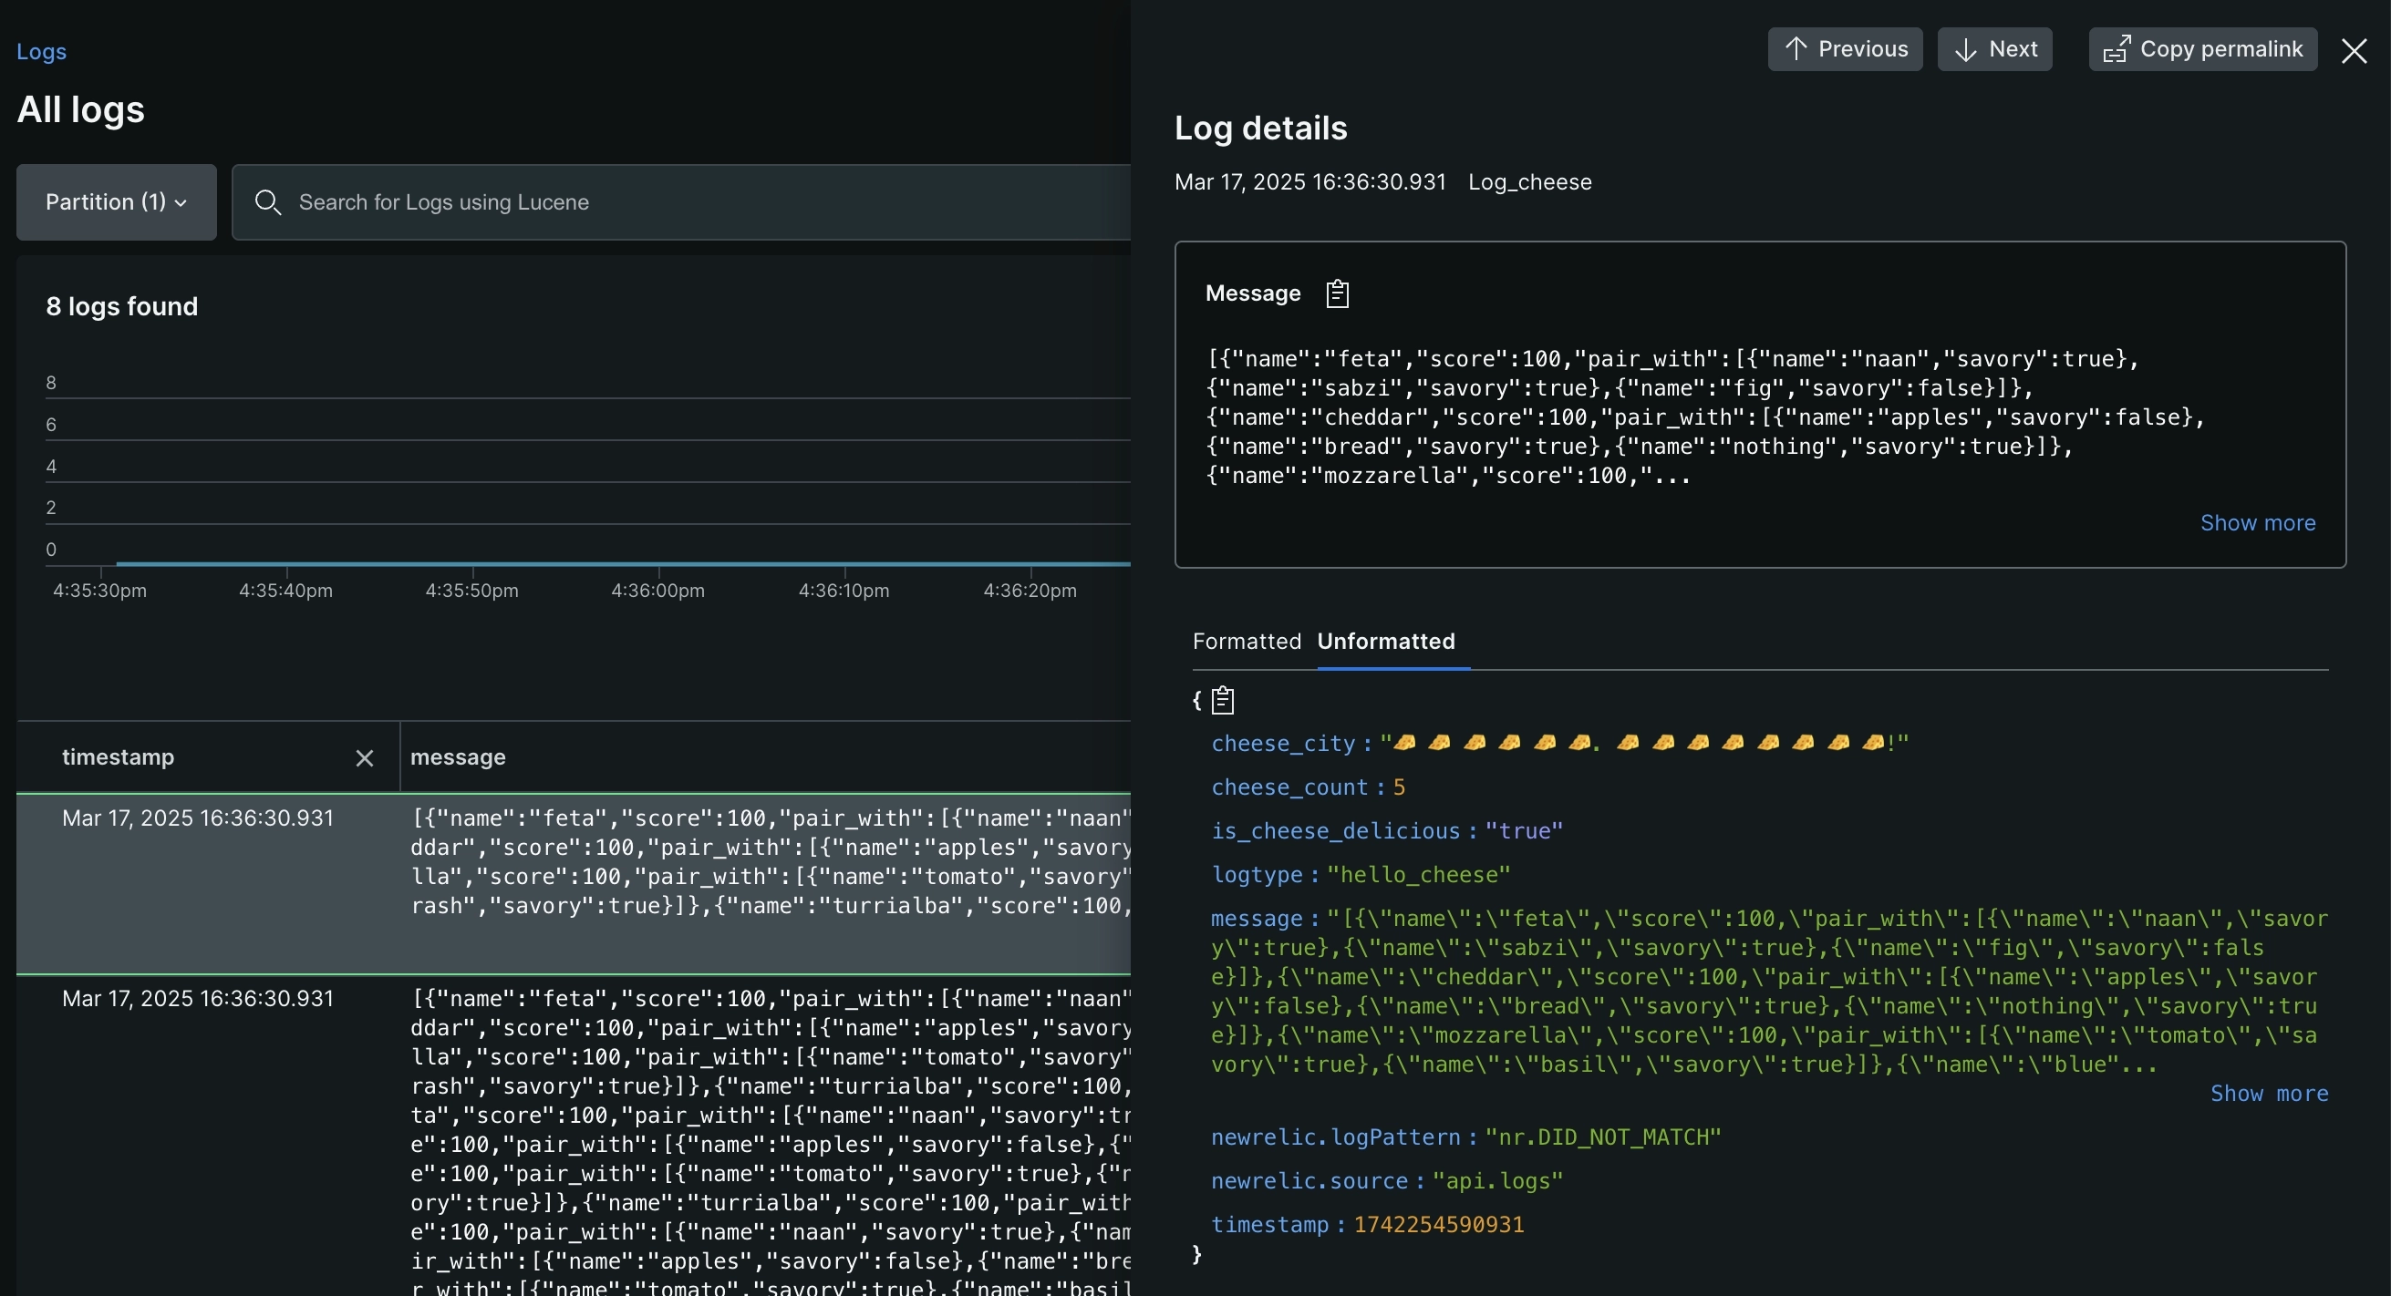Screen dimensions: 2391x1296
Task: Switch to the Formatted tab
Action: click(1246, 641)
